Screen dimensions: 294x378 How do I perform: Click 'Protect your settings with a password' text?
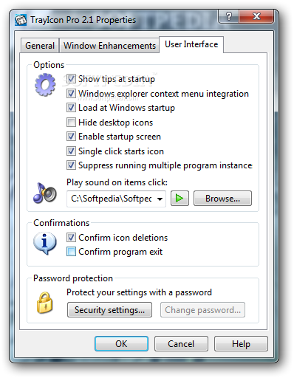139,292
